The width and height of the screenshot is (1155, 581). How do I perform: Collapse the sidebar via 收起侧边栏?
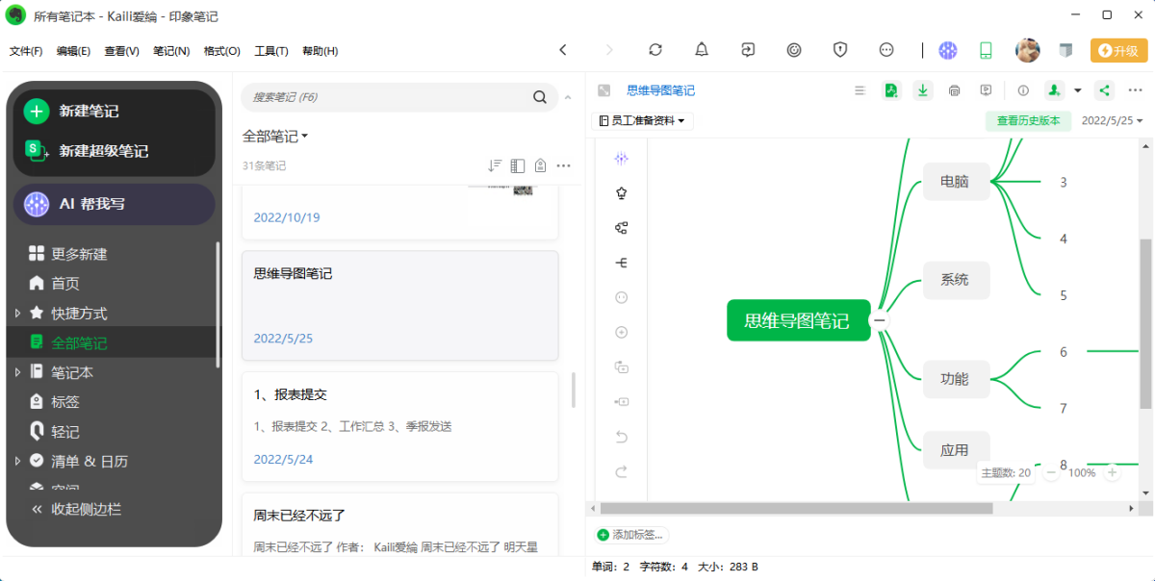[x=77, y=509]
